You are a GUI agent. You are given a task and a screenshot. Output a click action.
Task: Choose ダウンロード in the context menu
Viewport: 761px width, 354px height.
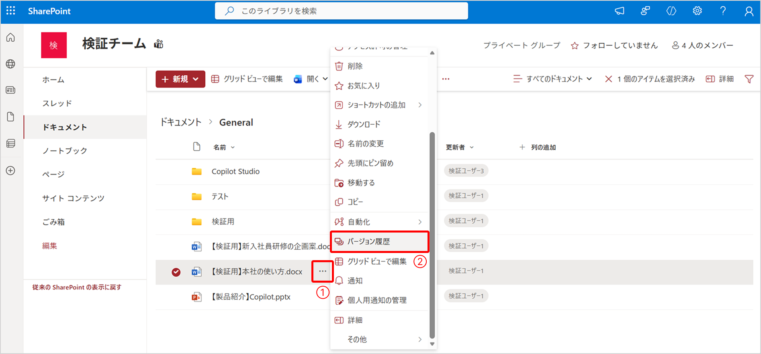click(364, 124)
